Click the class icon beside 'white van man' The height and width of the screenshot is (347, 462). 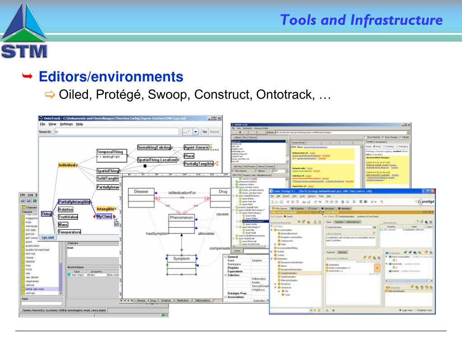[23, 289]
